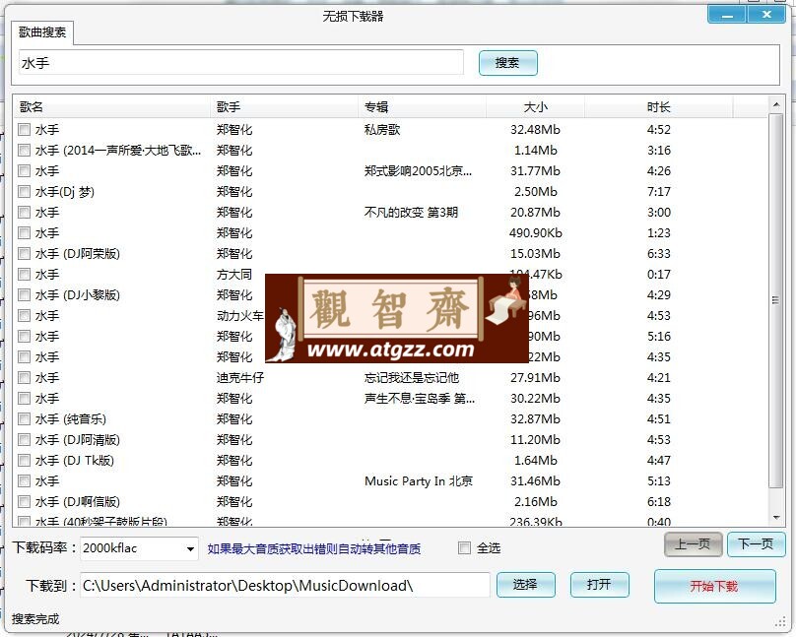Viewport: 796px width, 637px height.
Task: Minimize the 无损下载器 window
Action: [x=727, y=14]
